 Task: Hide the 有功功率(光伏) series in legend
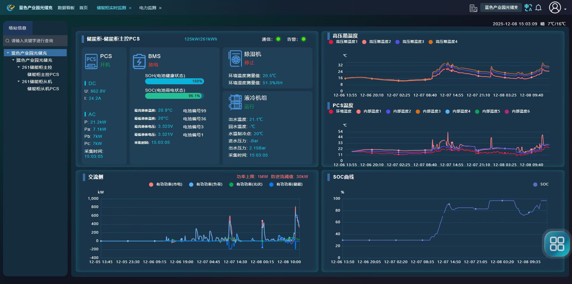[x=246, y=185]
